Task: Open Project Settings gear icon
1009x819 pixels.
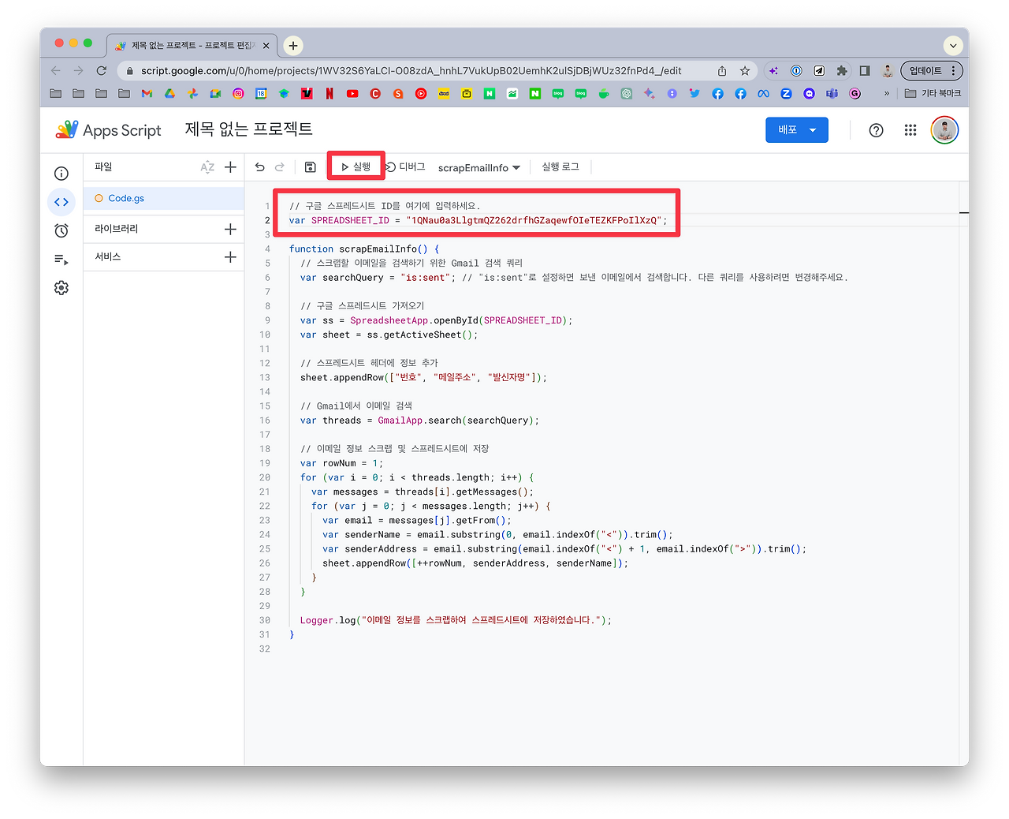Action: click(61, 288)
